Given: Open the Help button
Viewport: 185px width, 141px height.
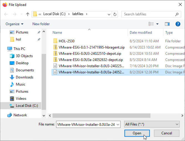Looking at the screenshot, I should 178,24.
